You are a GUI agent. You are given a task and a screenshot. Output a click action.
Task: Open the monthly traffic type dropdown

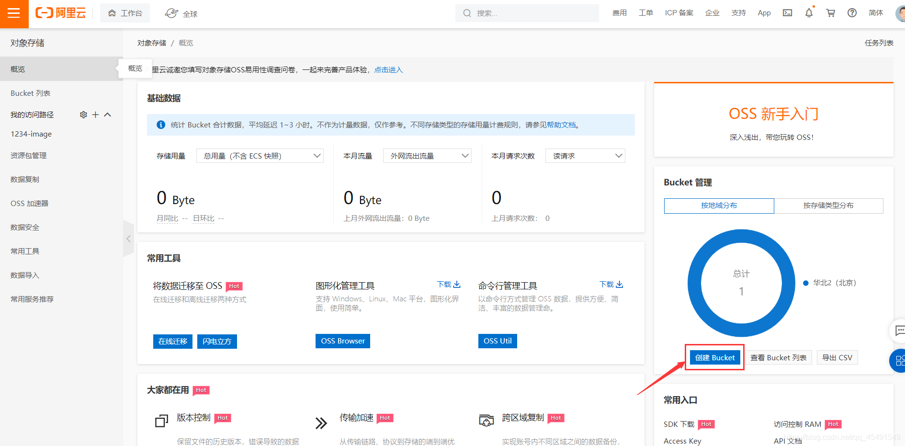click(427, 156)
